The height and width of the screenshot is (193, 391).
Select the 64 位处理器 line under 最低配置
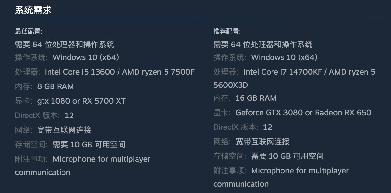pyautogui.click(x=64, y=44)
